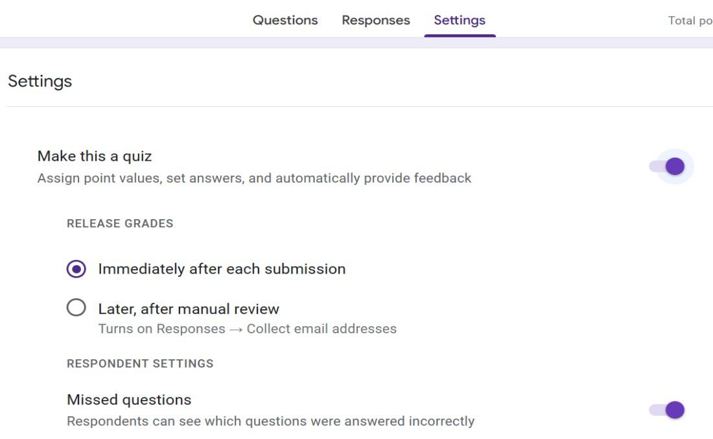Click the 'Make this a quiz' title text

coord(95,156)
